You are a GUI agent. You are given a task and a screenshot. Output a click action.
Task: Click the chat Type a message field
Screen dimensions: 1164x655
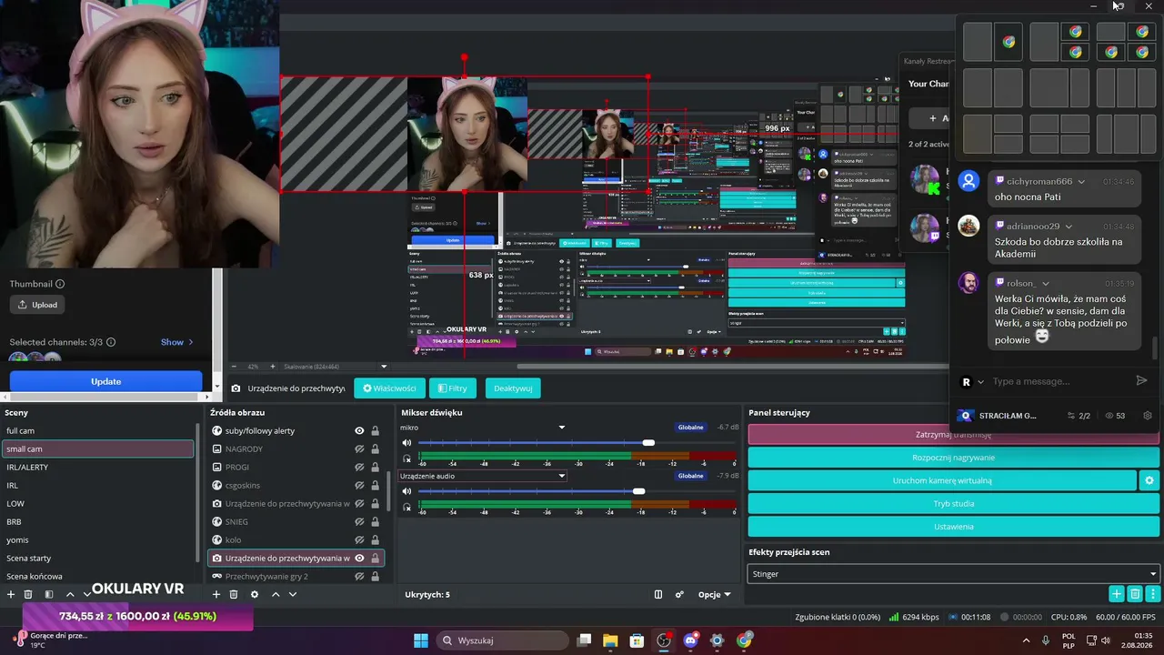pos(1059,381)
